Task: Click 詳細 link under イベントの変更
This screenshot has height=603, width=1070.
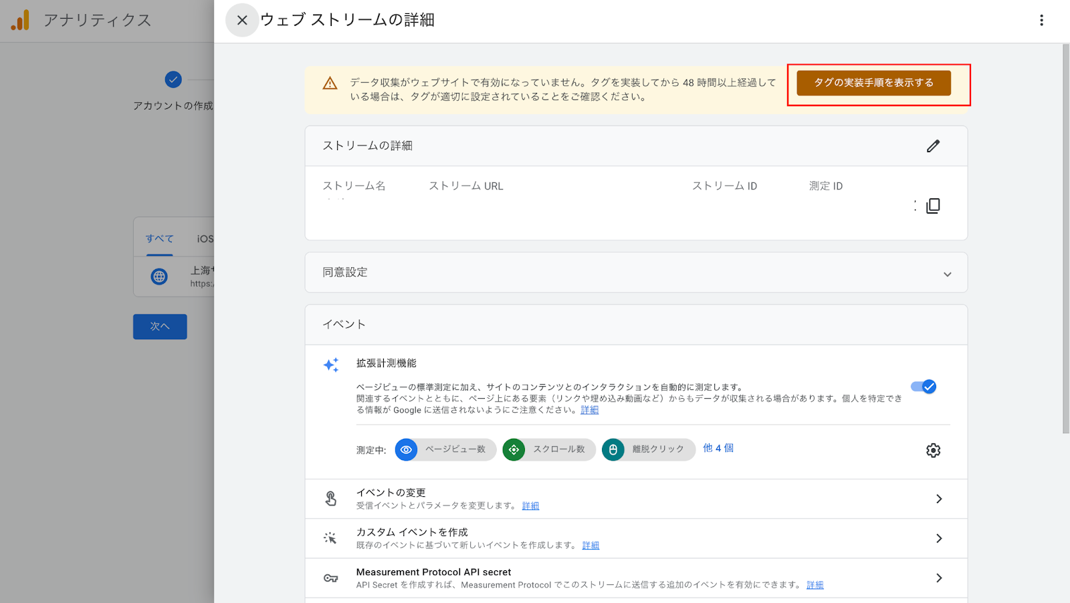Action: pos(530,506)
